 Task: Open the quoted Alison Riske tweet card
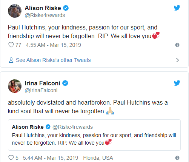(x=94, y=135)
